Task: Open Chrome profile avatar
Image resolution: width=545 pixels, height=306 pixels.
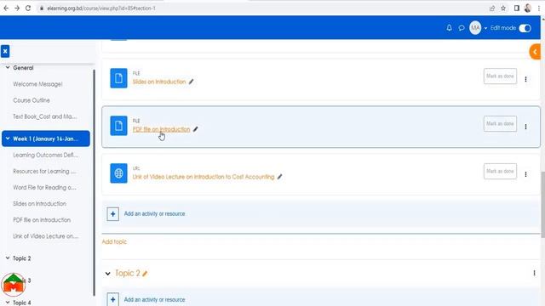Action: pyautogui.click(x=528, y=8)
